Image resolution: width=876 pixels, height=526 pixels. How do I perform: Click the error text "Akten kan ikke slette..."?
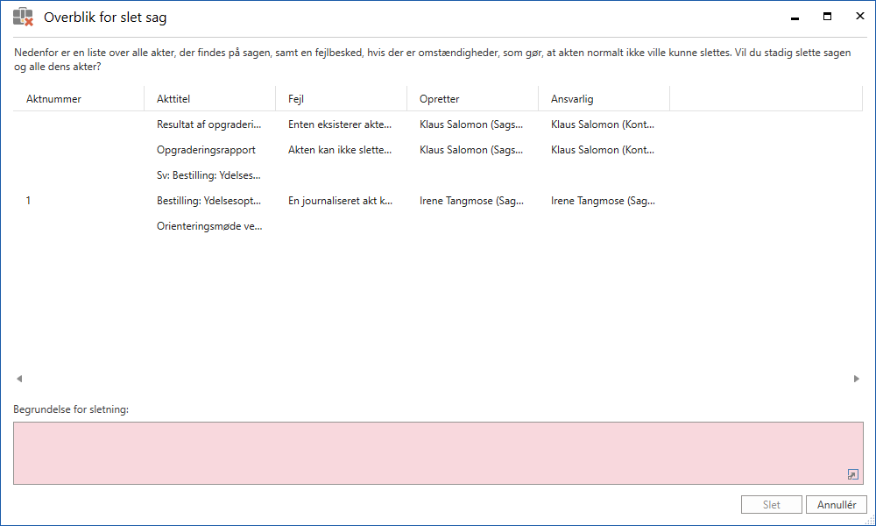tap(340, 150)
